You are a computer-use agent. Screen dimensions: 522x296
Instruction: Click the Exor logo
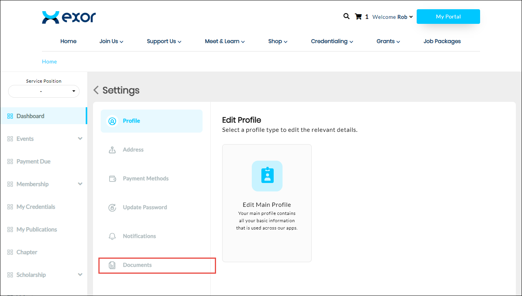(69, 17)
